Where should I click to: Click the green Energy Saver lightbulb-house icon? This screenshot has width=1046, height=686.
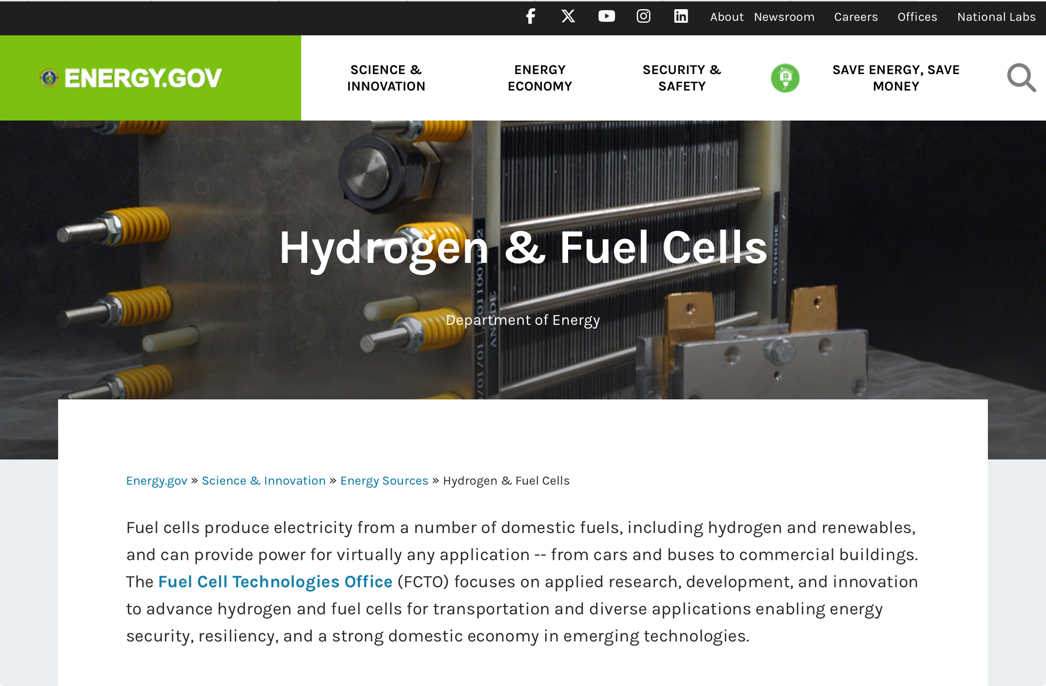[x=785, y=78]
